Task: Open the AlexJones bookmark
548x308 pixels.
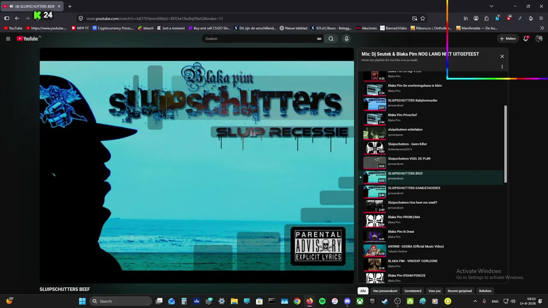Action: tap(366, 28)
